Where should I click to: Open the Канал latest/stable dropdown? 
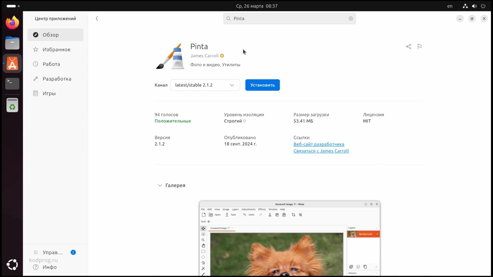point(205,85)
